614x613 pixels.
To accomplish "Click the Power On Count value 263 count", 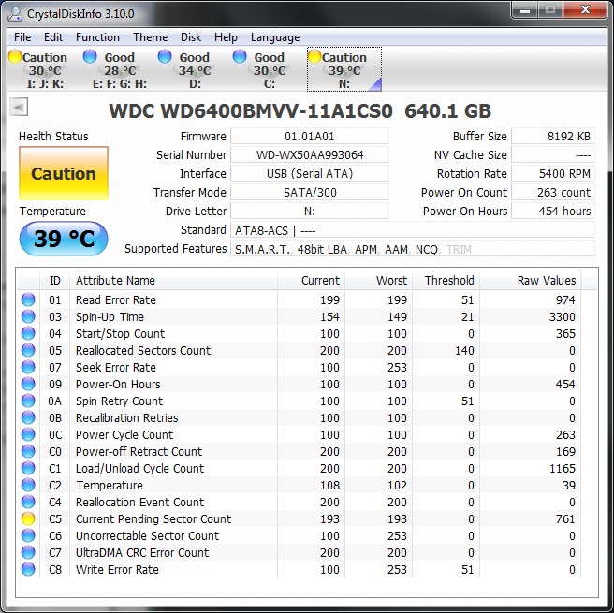I will pyautogui.click(x=553, y=193).
